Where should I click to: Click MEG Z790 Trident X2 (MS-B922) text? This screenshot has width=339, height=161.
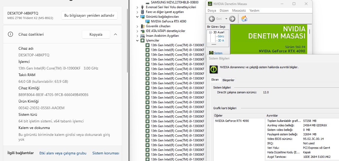point(30,18)
